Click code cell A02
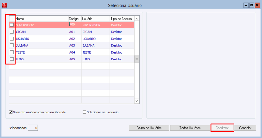 click(75, 39)
